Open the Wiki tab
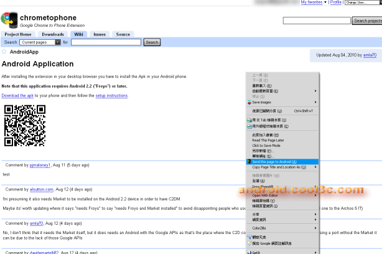This screenshot has height=254, width=382. (78, 34)
